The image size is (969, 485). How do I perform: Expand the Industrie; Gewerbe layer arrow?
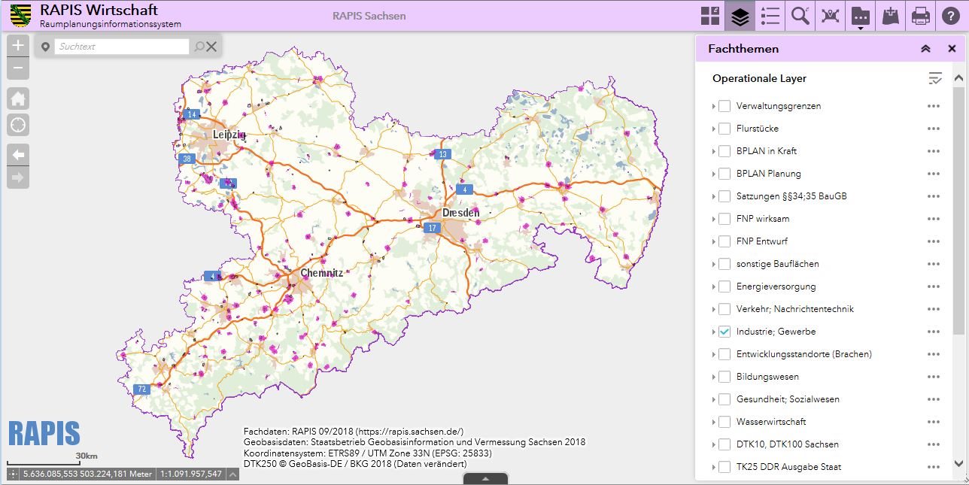click(713, 332)
